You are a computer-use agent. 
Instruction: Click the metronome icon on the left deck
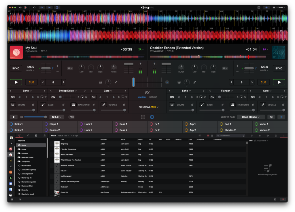(100, 82)
